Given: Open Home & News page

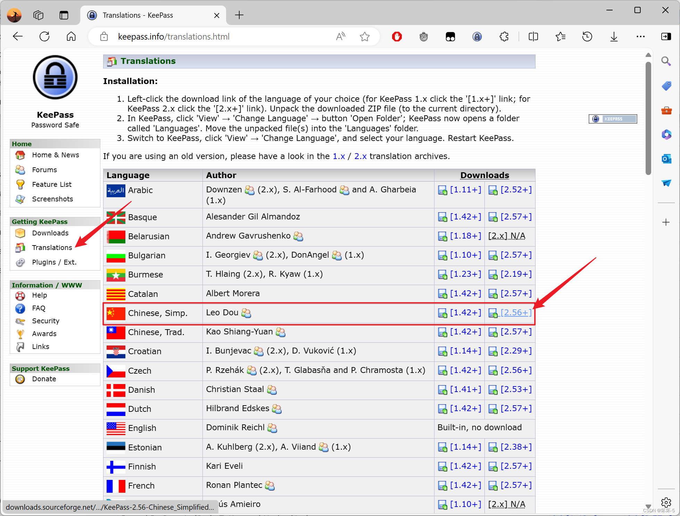Looking at the screenshot, I should (56, 155).
